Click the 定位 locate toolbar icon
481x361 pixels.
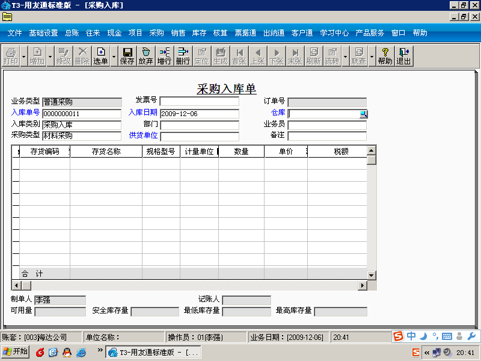click(x=201, y=56)
